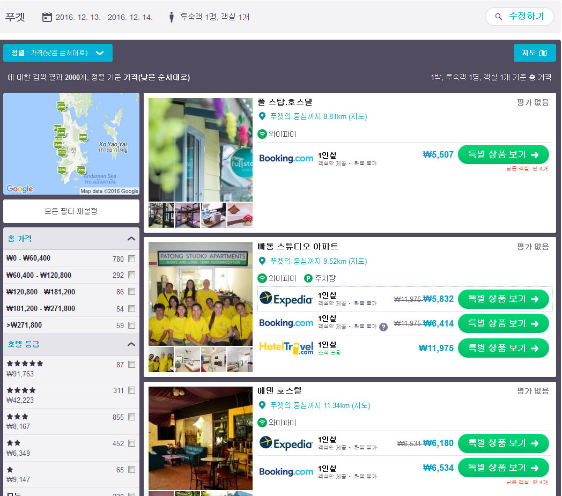Click location pin for 에덴 호스텔
The width and height of the screenshot is (562, 496).
click(x=262, y=405)
